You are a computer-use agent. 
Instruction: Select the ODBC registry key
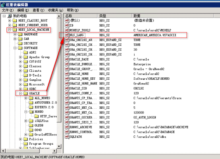tap(33, 89)
